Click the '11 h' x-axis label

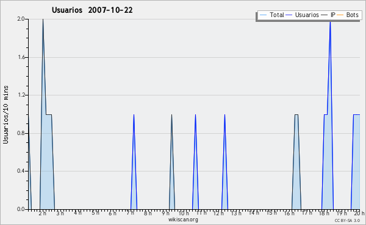(201, 213)
